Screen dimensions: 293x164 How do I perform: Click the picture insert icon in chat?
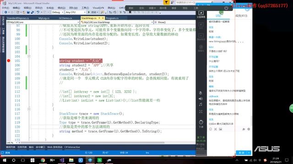221,129
